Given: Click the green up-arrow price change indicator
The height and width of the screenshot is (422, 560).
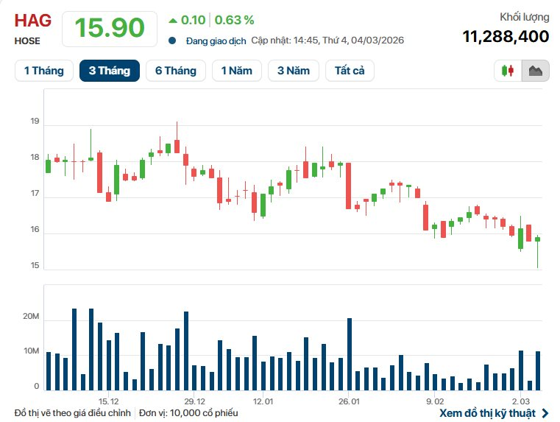Looking at the screenshot, I should (x=173, y=20).
